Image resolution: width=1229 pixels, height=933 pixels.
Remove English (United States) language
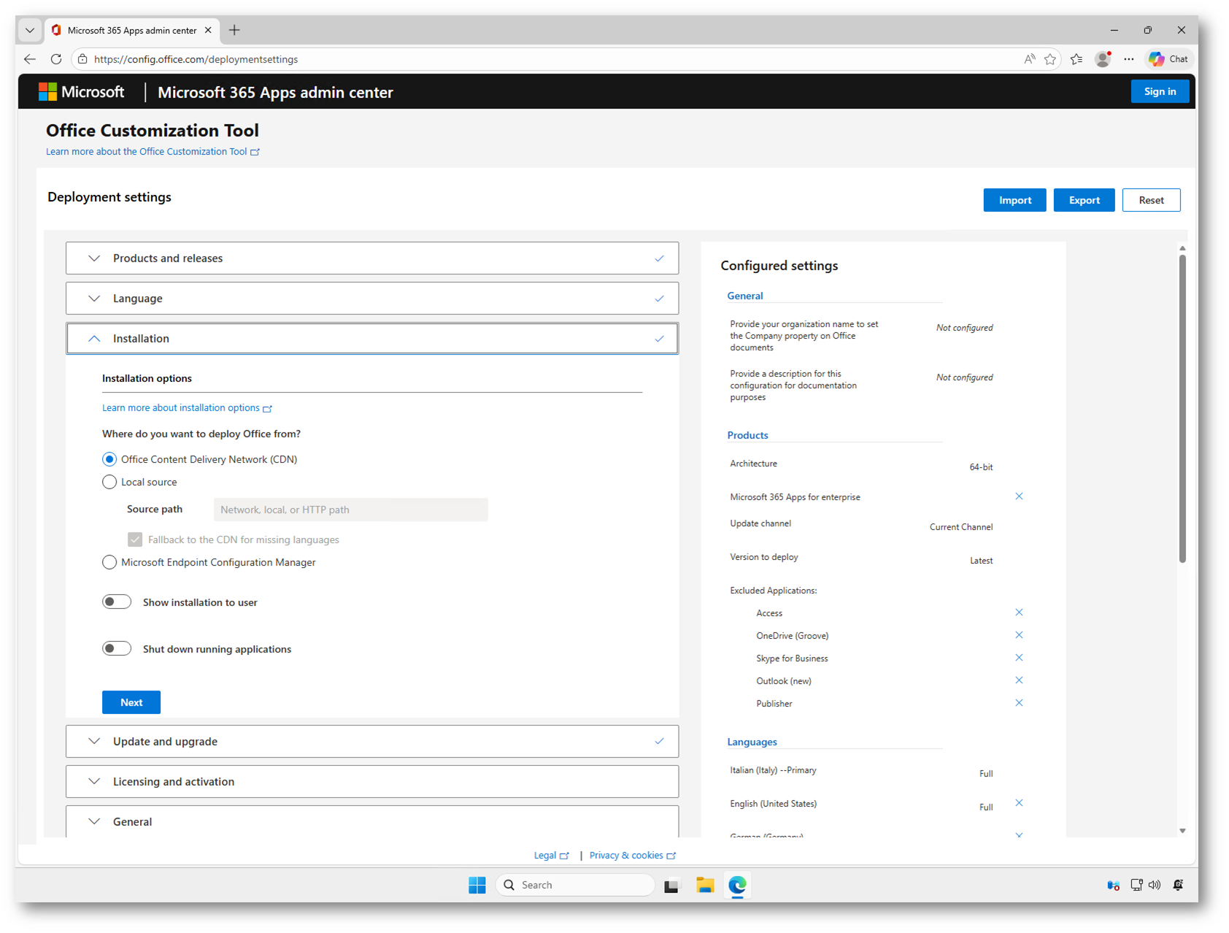point(1019,803)
